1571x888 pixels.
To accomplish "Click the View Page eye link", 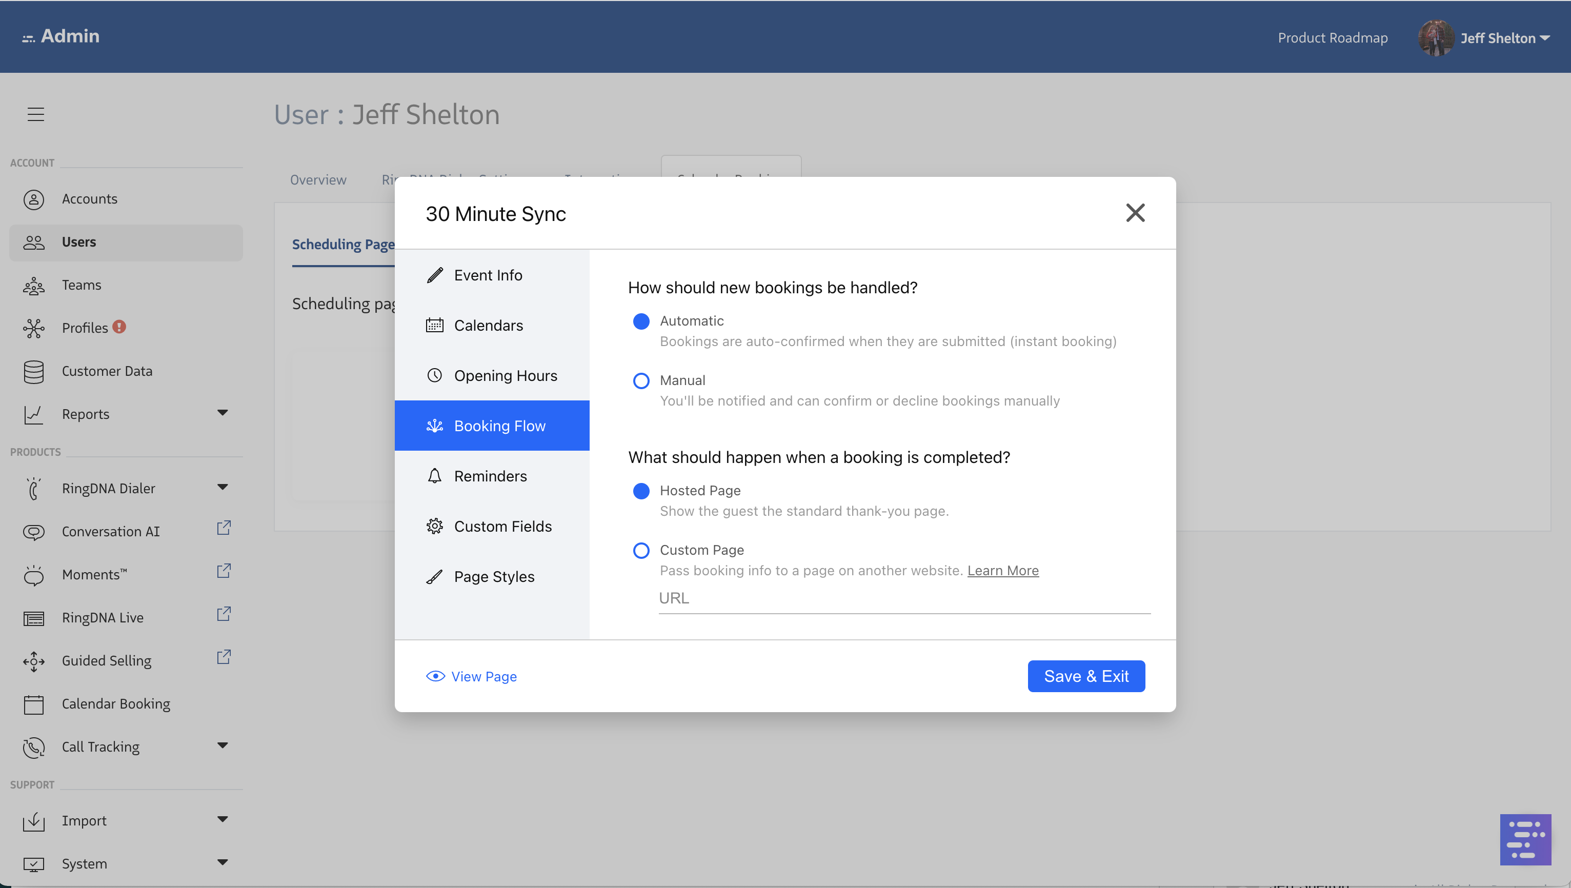I will (x=471, y=676).
